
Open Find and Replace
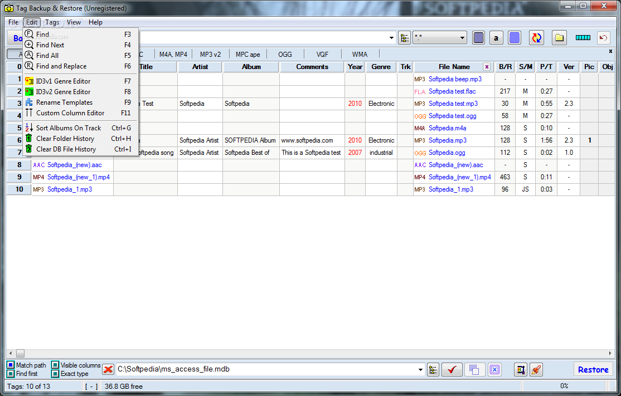(80, 66)
